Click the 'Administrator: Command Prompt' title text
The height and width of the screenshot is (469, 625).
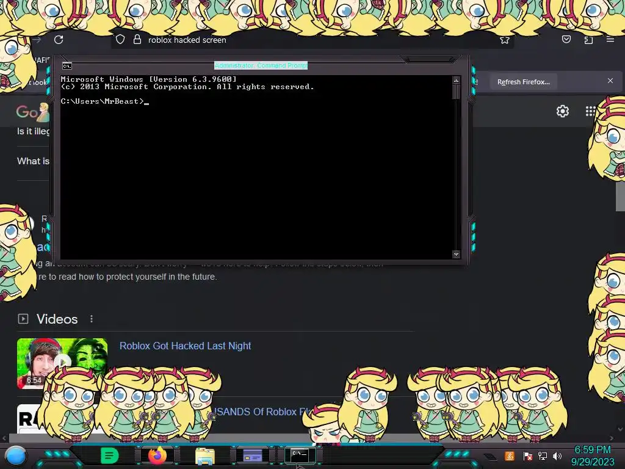coord(261,65)
